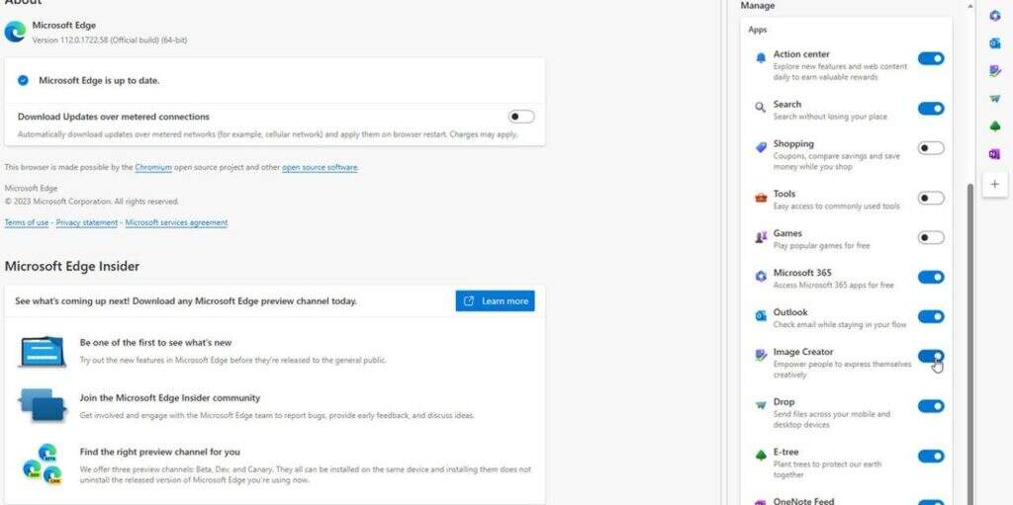This screenshot has width=1013, height=505.
Task: Turn off the Action center toggle
Action: click(x=931, y=58)
